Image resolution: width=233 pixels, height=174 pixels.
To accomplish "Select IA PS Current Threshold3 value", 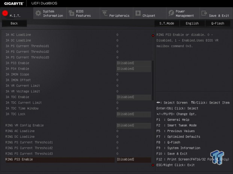I will point(117,57).
